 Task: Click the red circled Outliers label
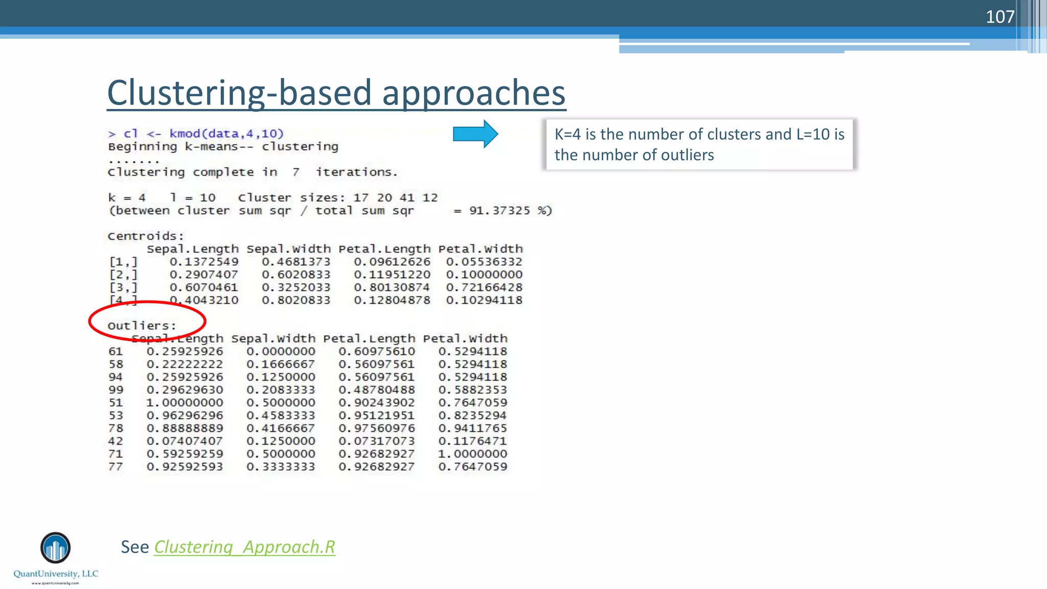click(x=142, y=326)
